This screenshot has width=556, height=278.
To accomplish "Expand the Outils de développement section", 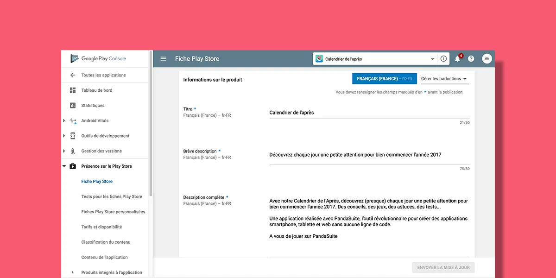I will 64,136.
